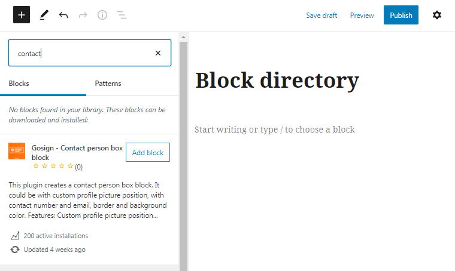Click the Redo arrow icon
The height and width of the screenshot is (271, 455).
83,15
